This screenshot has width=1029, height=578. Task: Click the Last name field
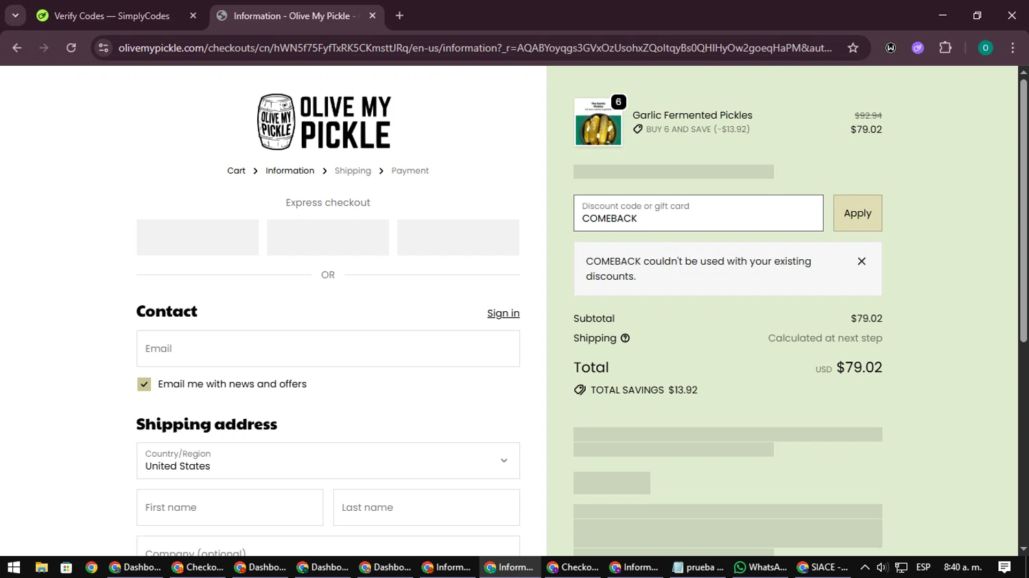(x=427, y=507)
